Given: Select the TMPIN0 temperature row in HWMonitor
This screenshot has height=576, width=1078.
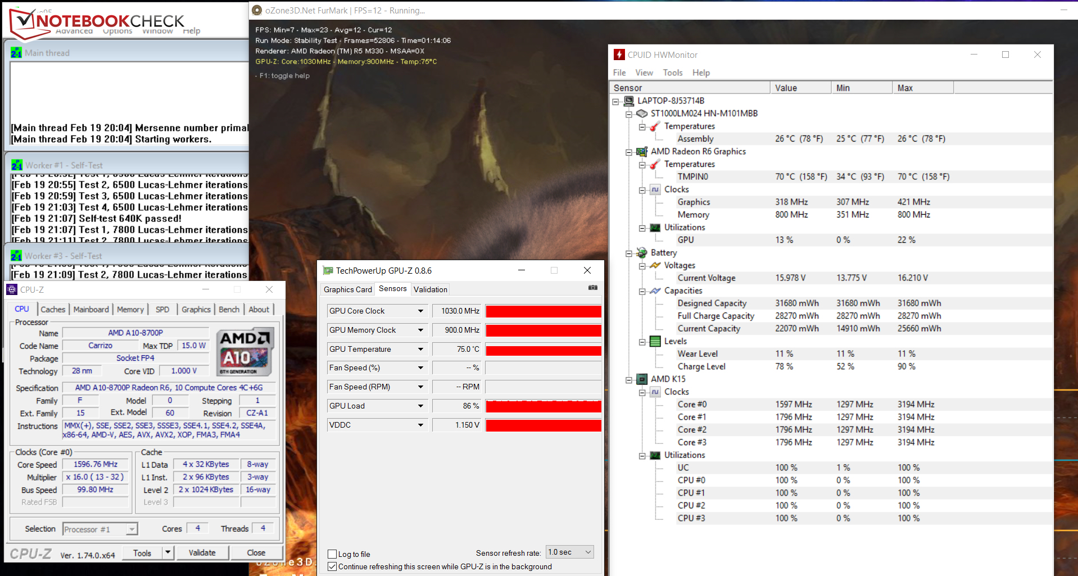Looking at the screenshot, I should pyautogui.click(x=864, y=176).
